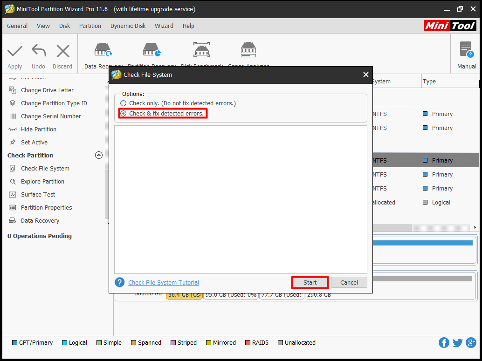Click the Data Recovery sidebar icon
This screenshot has height=361, width=482.
[13, 221]
